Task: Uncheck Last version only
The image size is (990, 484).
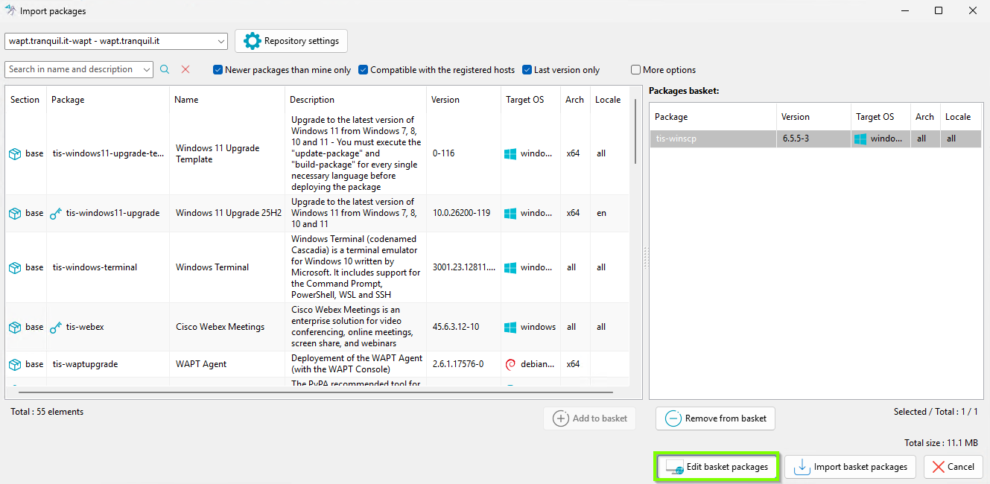Action: pos(527,70)
